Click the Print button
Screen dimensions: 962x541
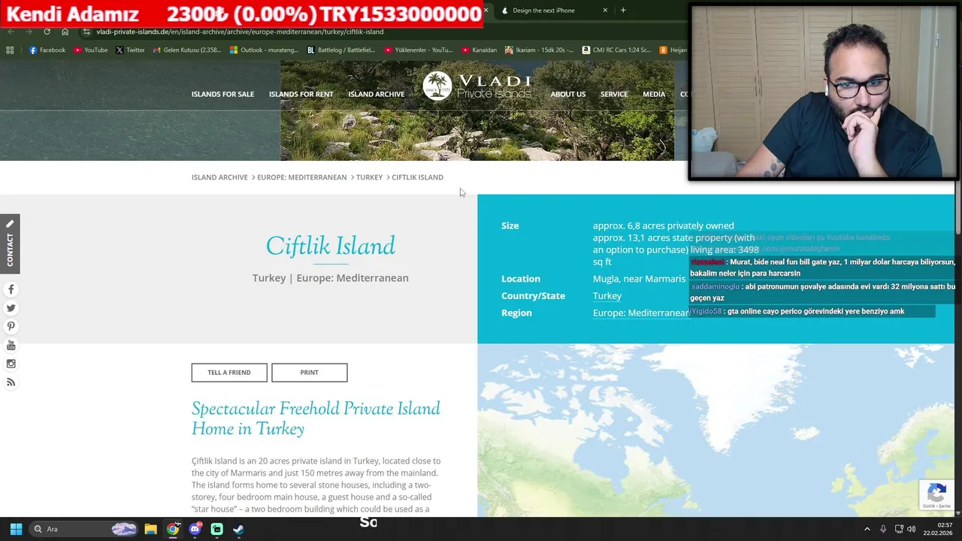point(310,373)
